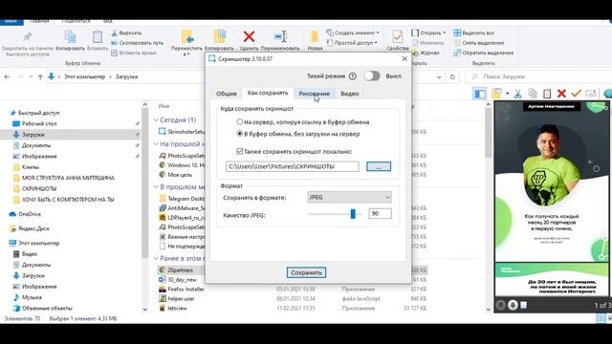Collapse the Ранее в этом году group
Image resolution: width=612 pixels, height=344 pixels.
coord(156,258)
